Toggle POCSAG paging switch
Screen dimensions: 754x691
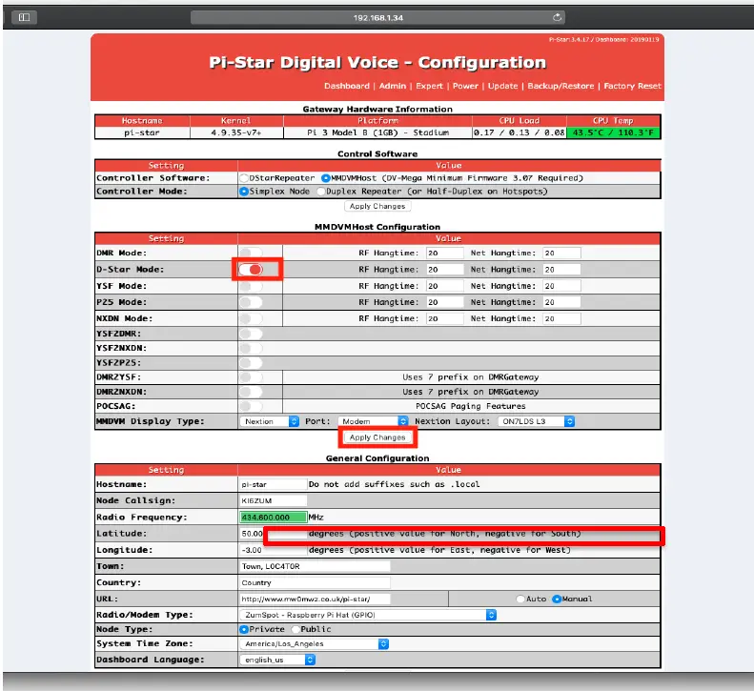click(251, 406)
